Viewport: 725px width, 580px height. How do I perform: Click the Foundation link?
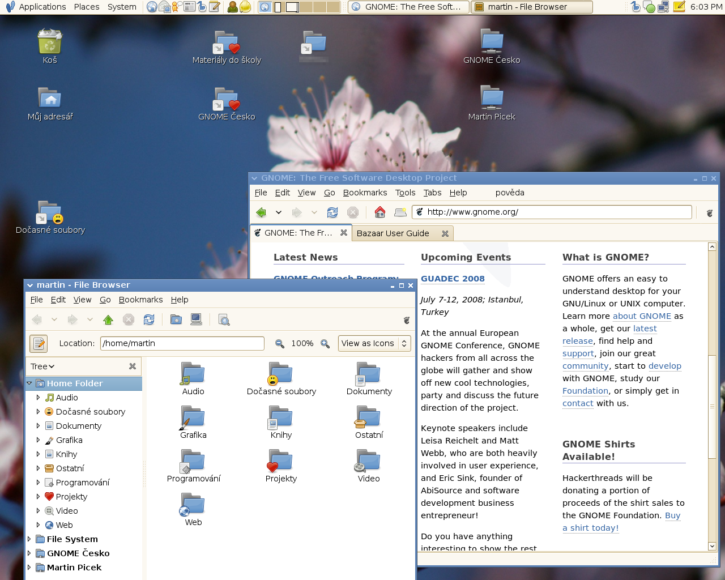coord(585,391)
